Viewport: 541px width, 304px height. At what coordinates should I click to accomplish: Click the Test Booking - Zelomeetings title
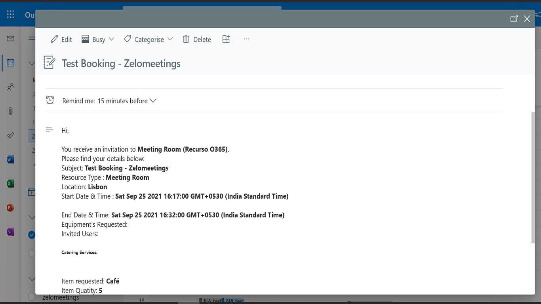click(x=121, y=63)
